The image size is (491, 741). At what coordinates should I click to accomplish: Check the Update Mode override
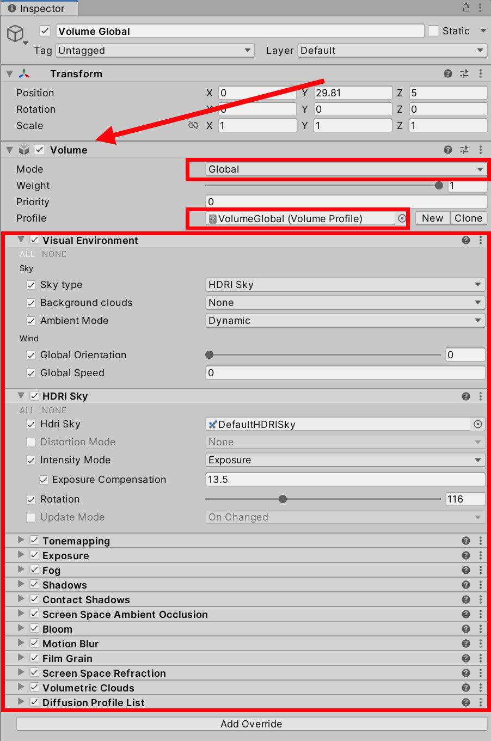click(31, 517)
